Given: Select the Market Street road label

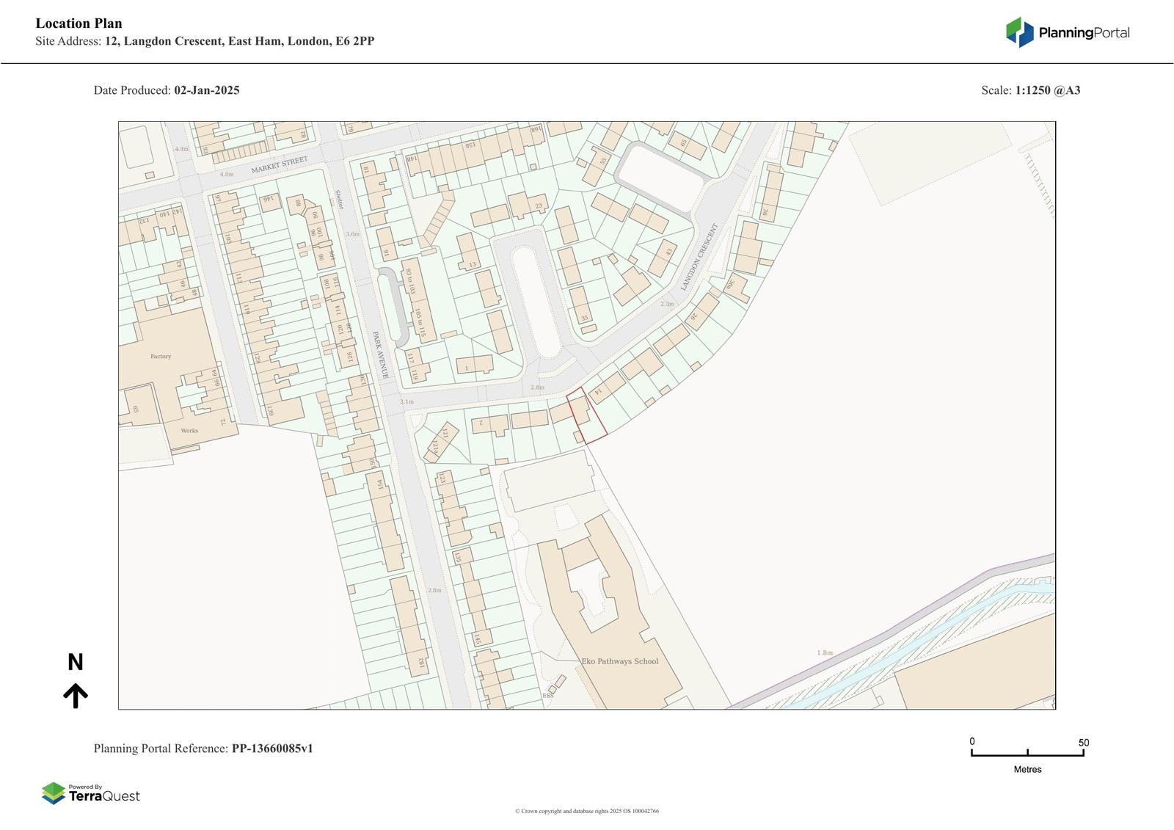Looking at the screenshot, I should (280, 165).
